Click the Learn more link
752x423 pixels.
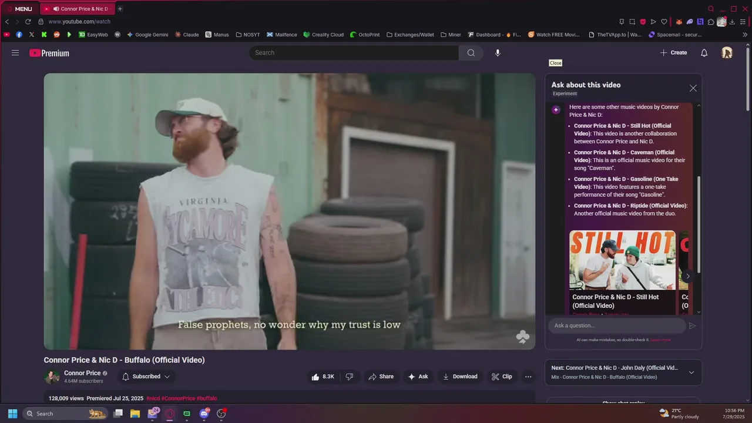660,340
